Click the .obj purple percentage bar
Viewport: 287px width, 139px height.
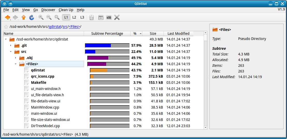point(108,58)
